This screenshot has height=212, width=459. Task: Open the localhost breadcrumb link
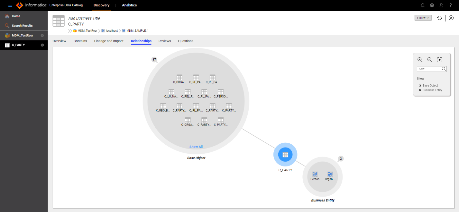(x=112, y=31)
